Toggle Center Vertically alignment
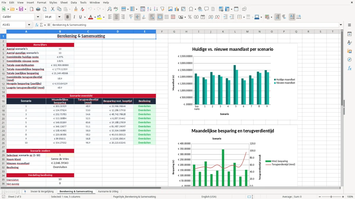 137,17
